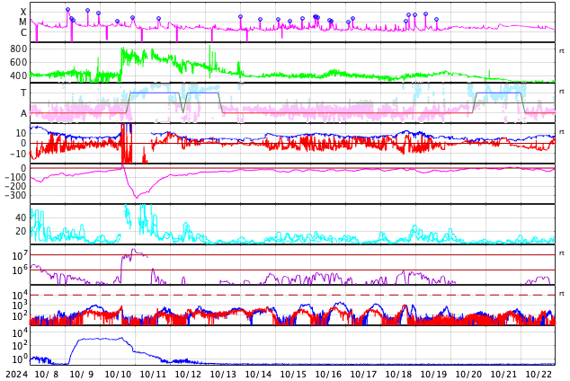Click the leftmost blue flare circle marker
The height and width of the screenshot is (381, 570).
click(x=67, y=10)
